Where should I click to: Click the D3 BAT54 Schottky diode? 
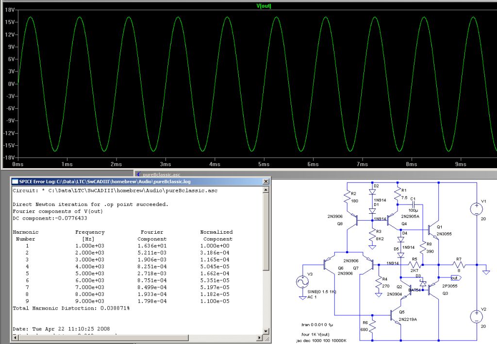click(x=423, y=283)
